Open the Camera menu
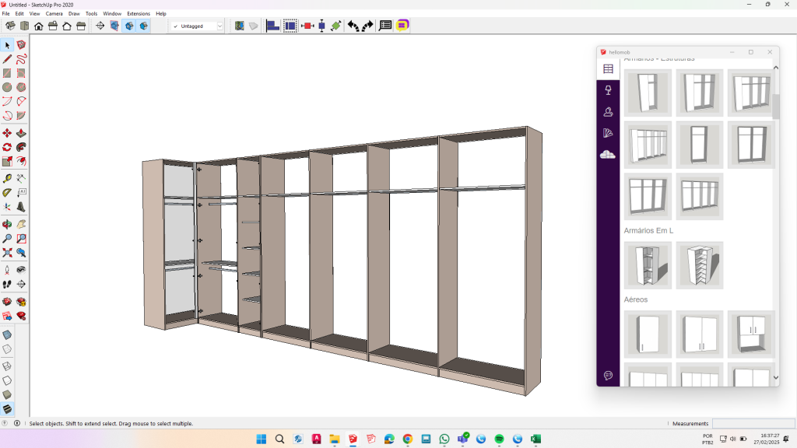The height and width of the screenshot is (448, 797). pyautogui.click(x=54, y=13)
